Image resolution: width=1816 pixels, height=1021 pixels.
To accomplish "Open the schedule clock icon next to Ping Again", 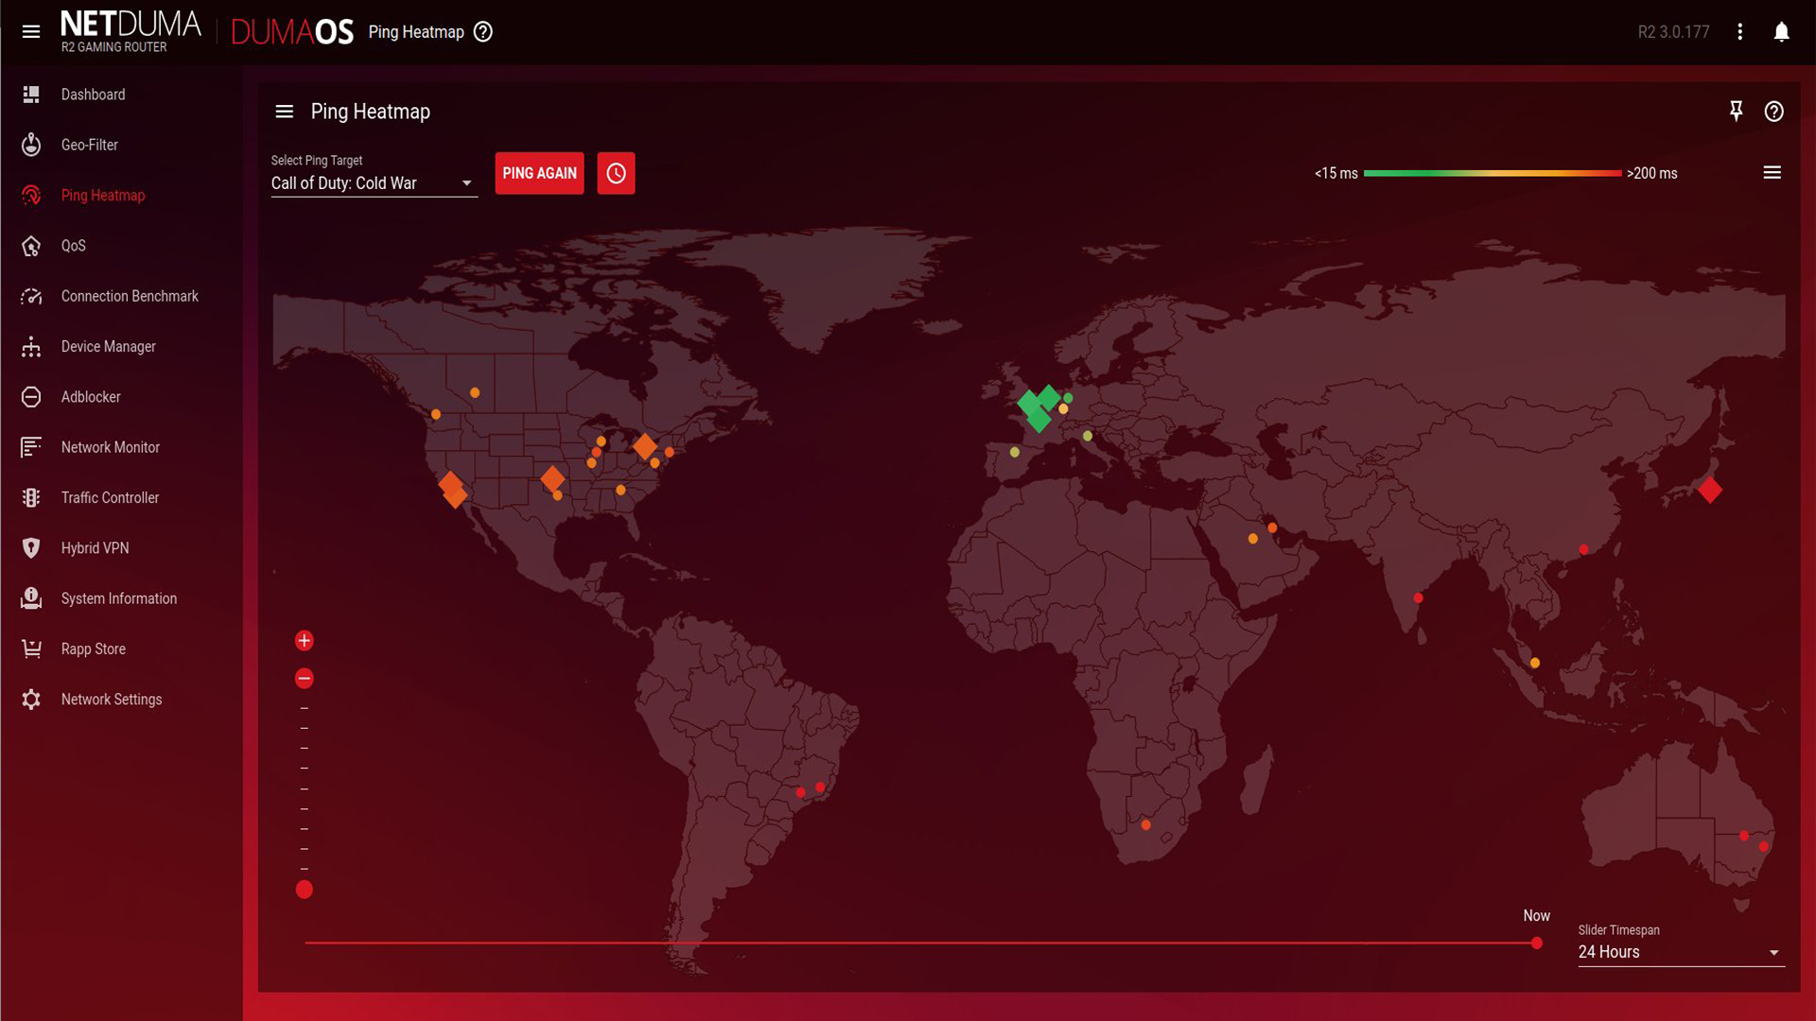I will (x=616, y=173).
